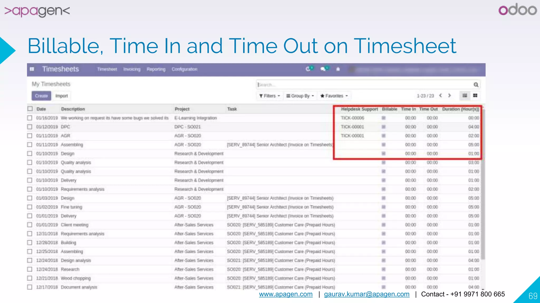The image size is (540, 303).
Task: Sort by Project column header
Action: tap(182, 109)
